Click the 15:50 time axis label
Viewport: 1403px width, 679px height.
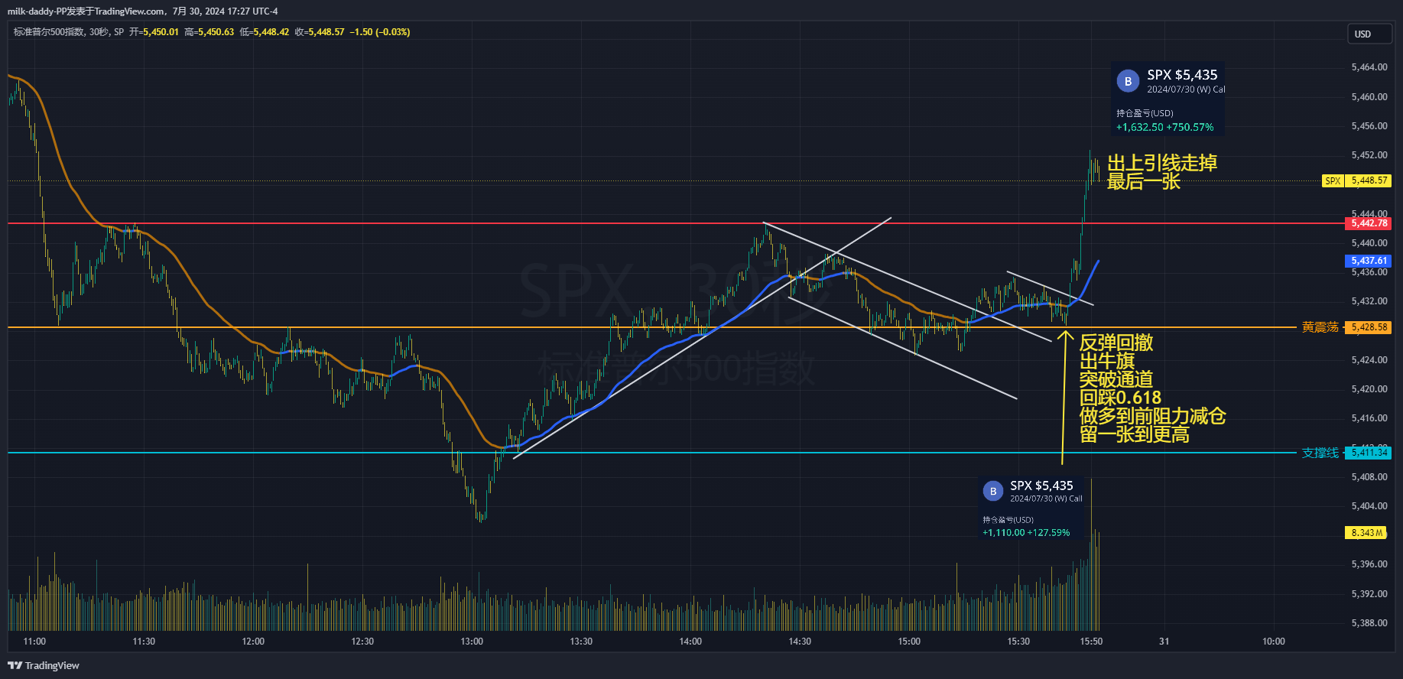(x=1091, y=642)
